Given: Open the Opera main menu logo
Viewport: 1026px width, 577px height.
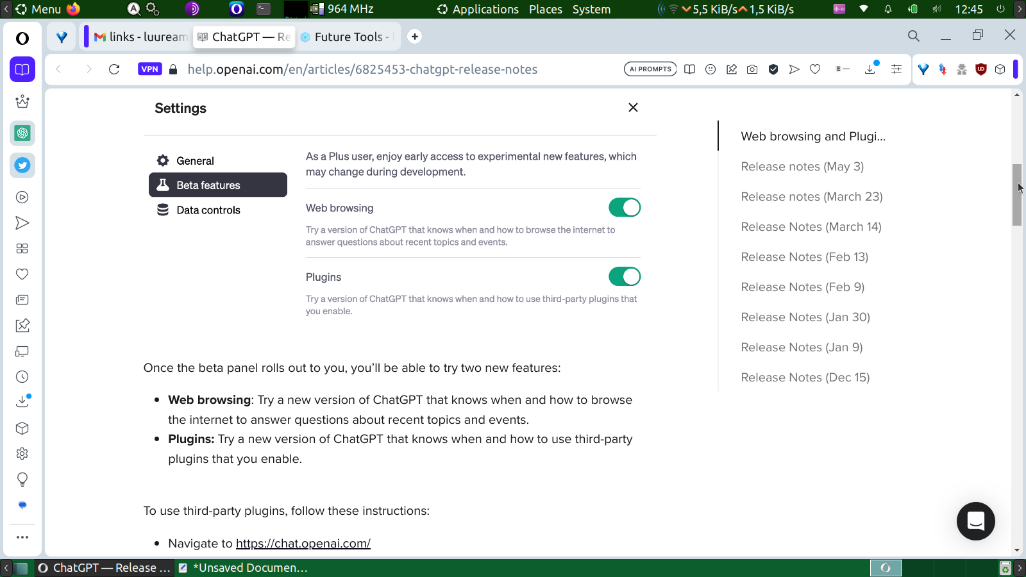Looking at the screenshot, I should pos(22,38).
